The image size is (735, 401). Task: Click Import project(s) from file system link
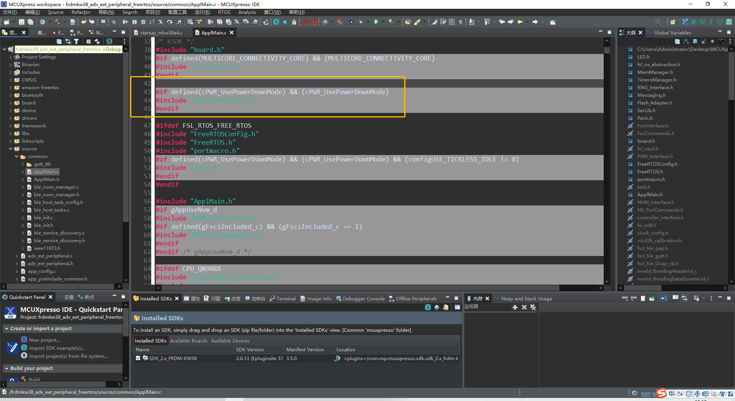[x=68, y=356]
